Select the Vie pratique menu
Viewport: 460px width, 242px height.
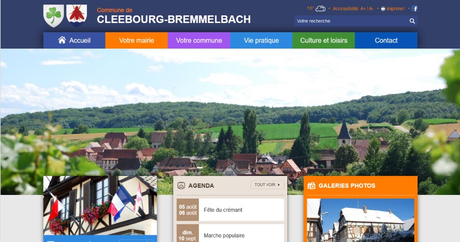261,40
